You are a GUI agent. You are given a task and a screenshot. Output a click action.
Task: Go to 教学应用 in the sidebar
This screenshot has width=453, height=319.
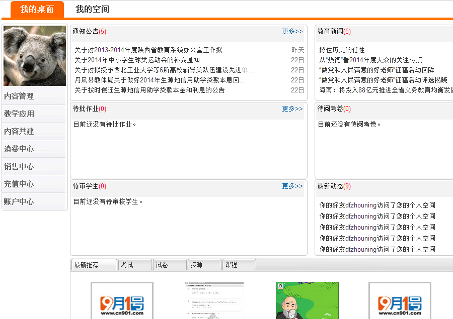[x=19, y=114]
